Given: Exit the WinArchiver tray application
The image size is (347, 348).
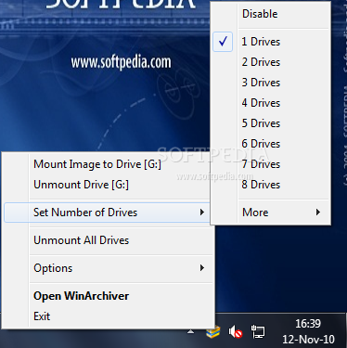Looking at the screenshot, I should (109, 316).
